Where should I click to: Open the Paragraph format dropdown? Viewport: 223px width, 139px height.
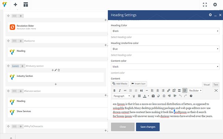pyautogui.click(x=121, y=96)
